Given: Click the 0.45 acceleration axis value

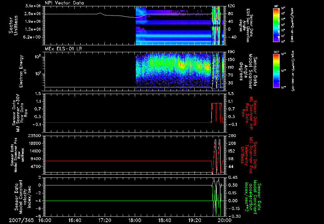Looking at the screenshot, I should point(233,177).
